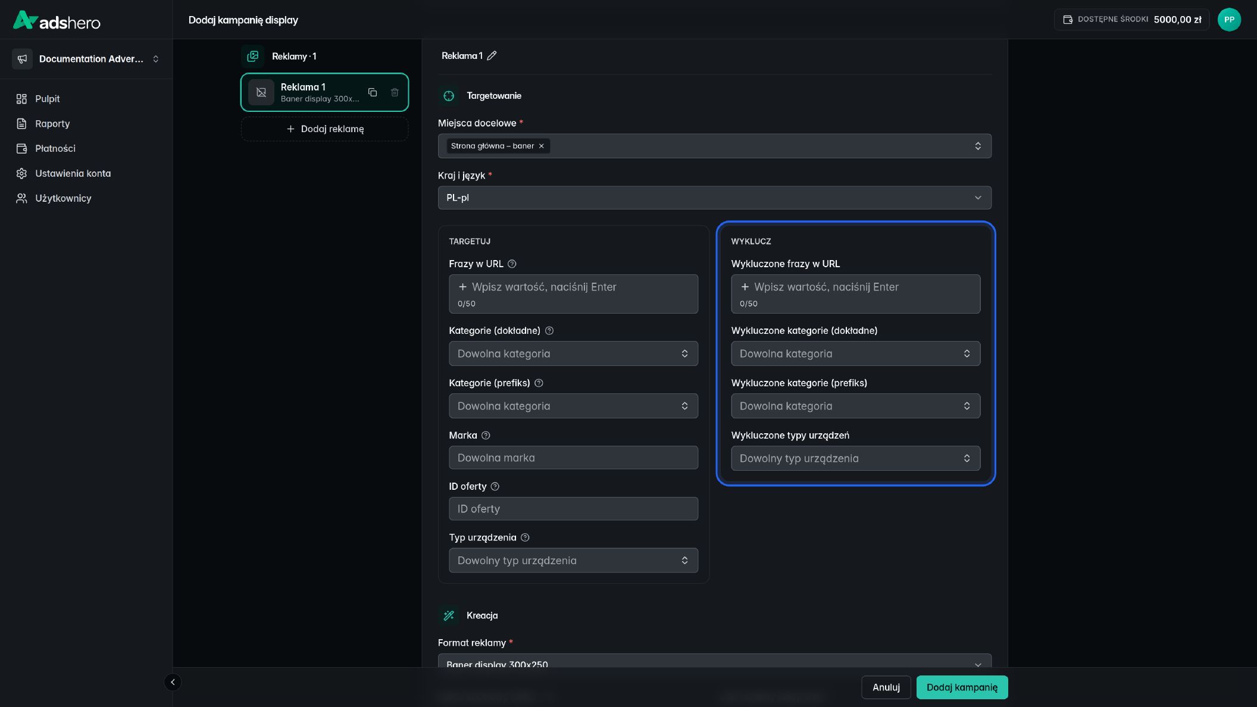Collapse the sidebar with the chevron button
This screenshot has height=707, width=1257.
click(173, 682)
